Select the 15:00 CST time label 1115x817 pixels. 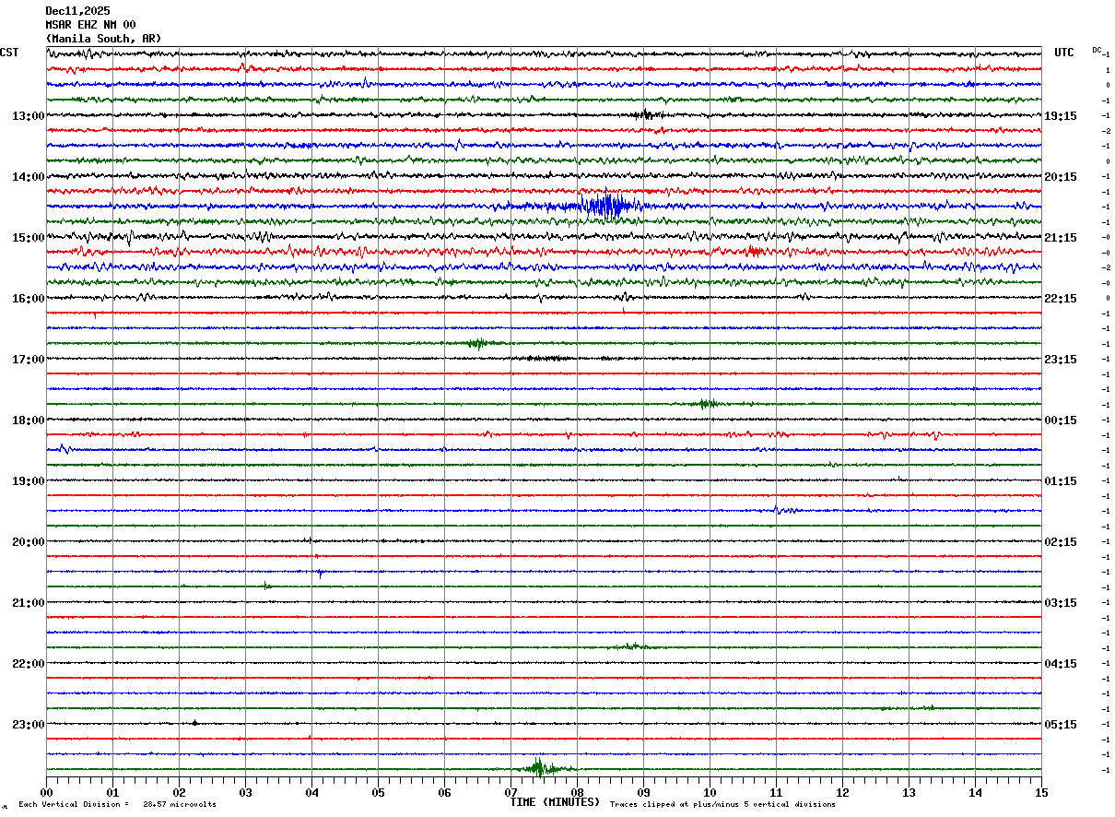[x=28, y=238]
